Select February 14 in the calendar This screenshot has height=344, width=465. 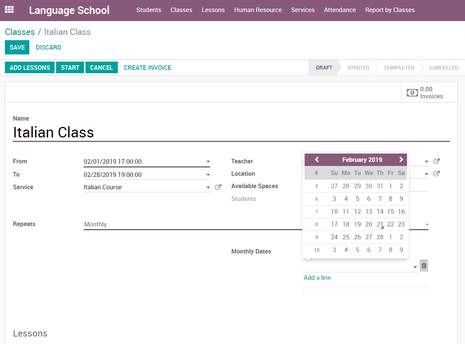380,211
